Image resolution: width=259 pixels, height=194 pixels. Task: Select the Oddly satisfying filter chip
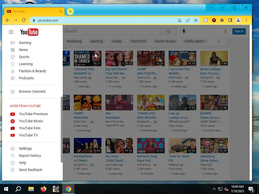196,41
